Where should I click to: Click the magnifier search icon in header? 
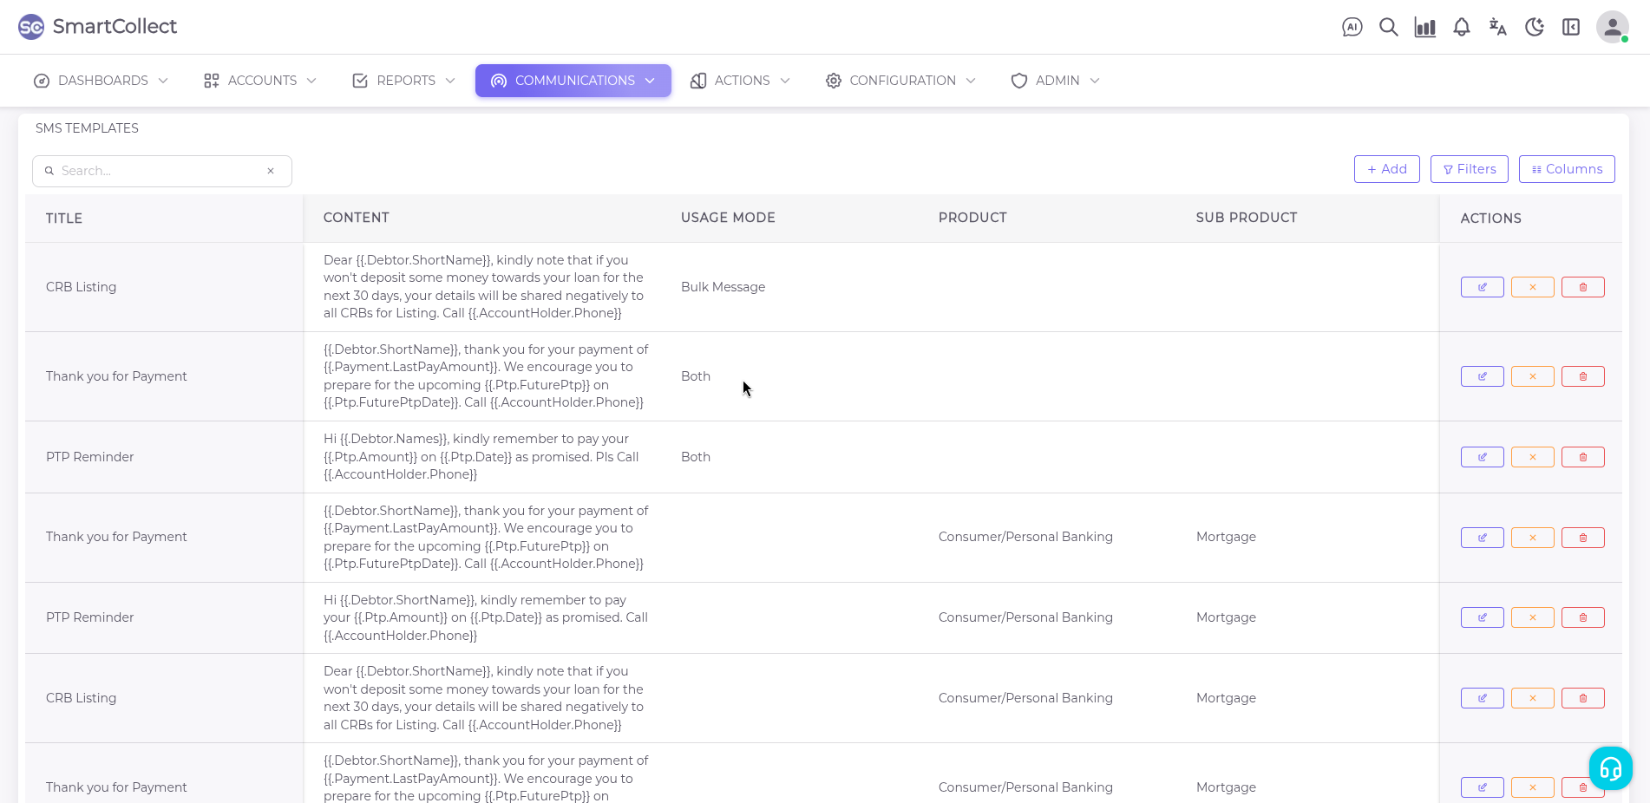click(x=1388, y=27)
